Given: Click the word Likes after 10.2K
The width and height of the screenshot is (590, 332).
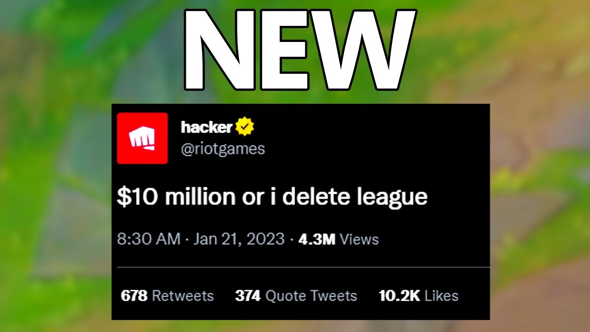Looking at the screenshot, I should click(441, 296).
